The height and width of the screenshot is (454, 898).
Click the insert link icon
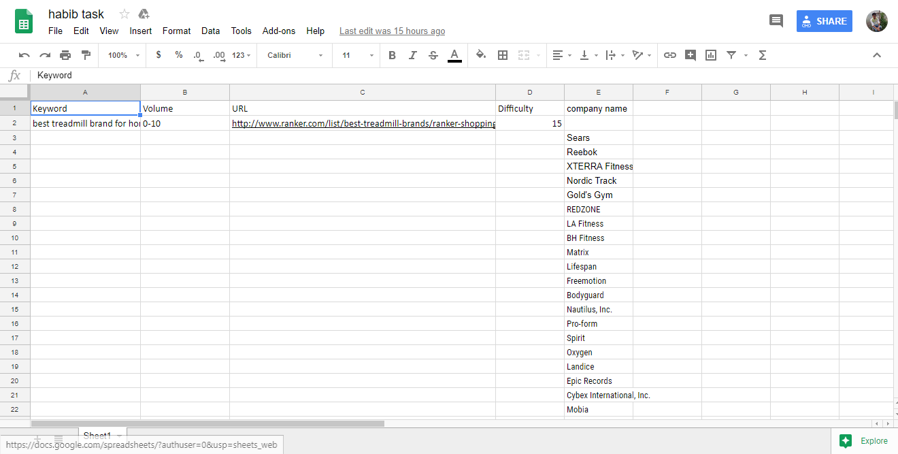pyautogui.click(x=669, y=55)
